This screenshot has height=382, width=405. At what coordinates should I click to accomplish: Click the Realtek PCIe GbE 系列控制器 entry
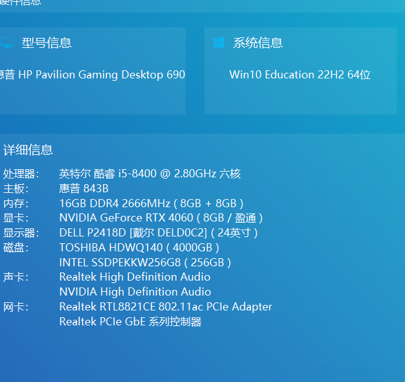click(x=130, y=322)
